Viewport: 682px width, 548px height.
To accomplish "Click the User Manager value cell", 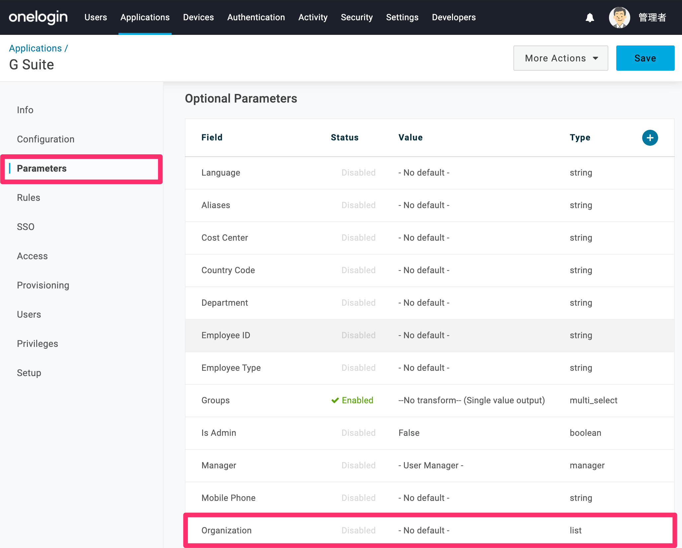I will point(431,465).
